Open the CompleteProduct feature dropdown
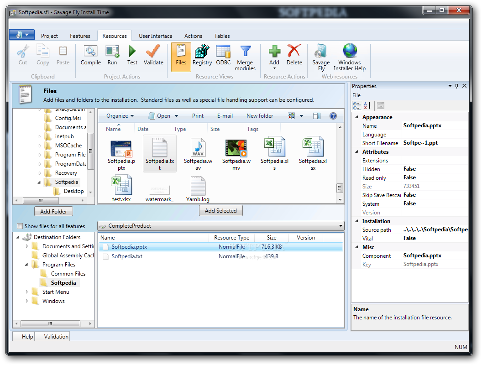 tap(221, 226)
